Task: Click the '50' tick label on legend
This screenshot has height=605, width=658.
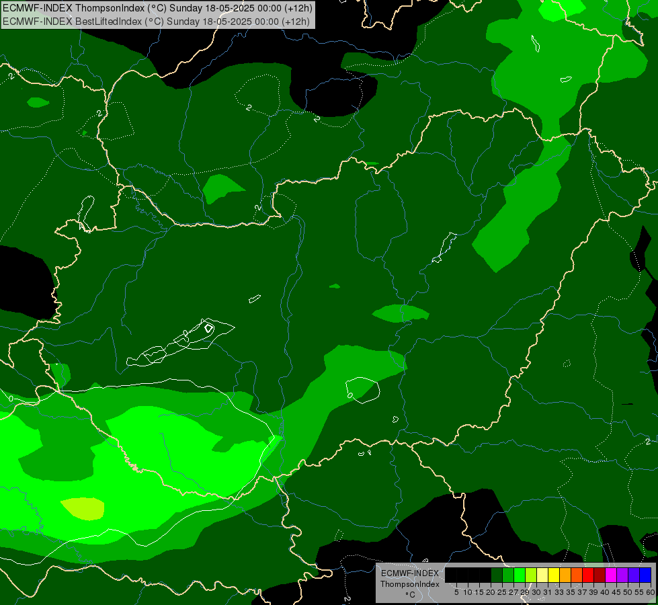Action: [628, 592]
